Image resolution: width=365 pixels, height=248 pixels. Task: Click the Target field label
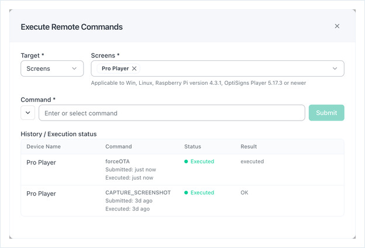point(32,56)
